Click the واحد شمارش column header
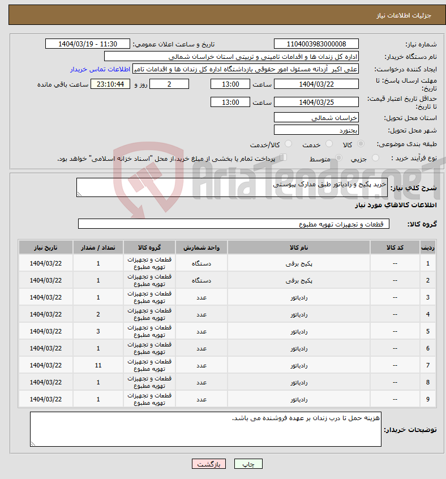446x479 pixels. (201, 247)
